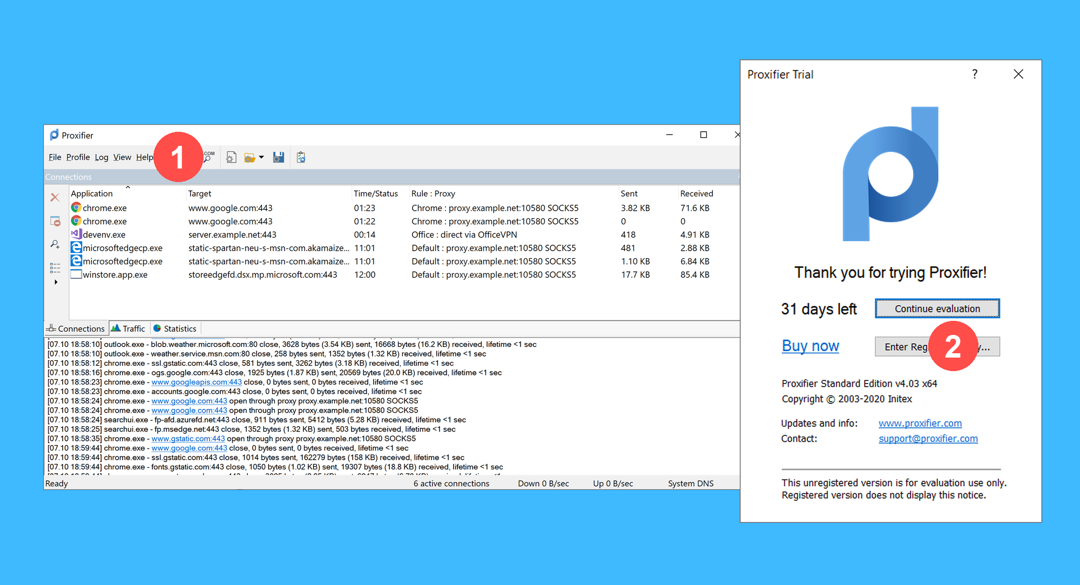1080x585 pixels.
Task: Open the www.proxifier.com link
Action: 920,423
